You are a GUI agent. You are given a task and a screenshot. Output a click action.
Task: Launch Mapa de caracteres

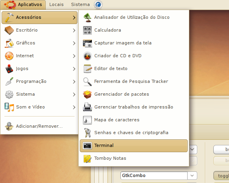coord(134,120)
